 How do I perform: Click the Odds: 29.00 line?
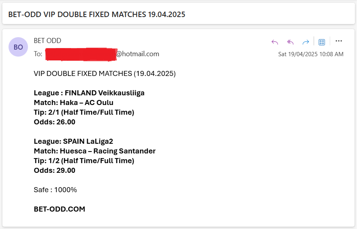pyautogui.click(x=55, y=170)
